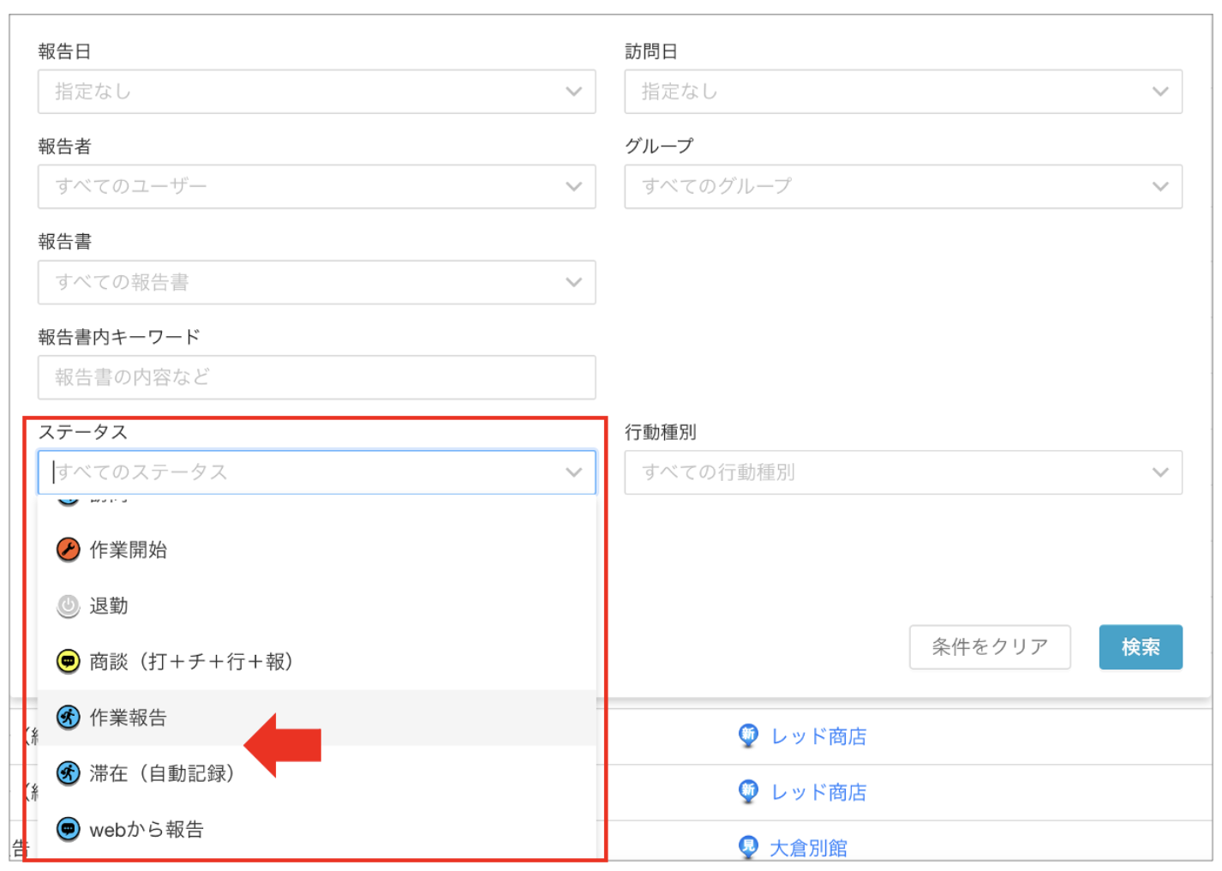
Task: Select 商談（打＋チ＋行＋報）option
Action: tap(316, 662)
